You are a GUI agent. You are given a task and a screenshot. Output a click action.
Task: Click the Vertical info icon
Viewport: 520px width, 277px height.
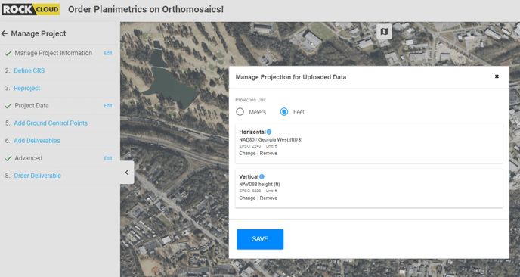click(x=262, y=176)
